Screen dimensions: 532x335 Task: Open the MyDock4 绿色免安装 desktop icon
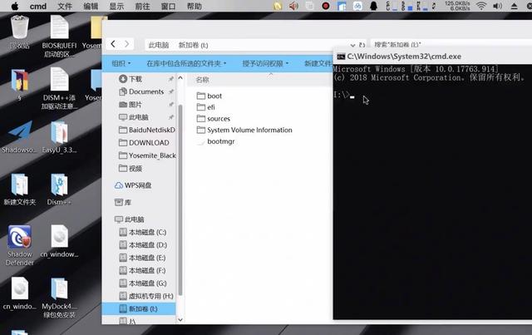59,298
